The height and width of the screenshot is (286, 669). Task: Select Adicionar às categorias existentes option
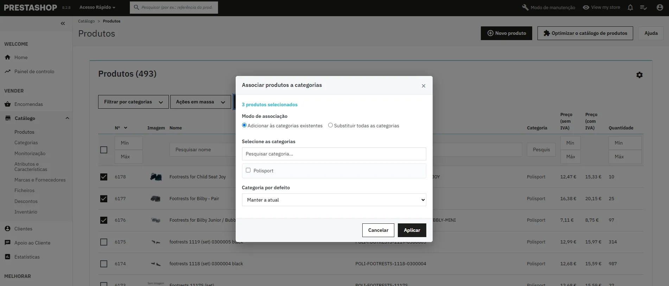click(244, 125)
